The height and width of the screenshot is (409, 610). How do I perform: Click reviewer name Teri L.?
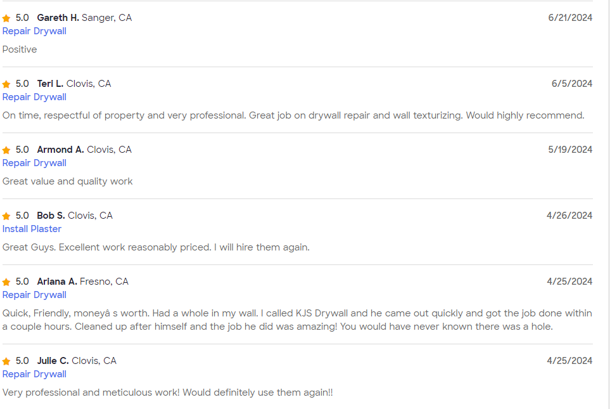click(50, 84)
